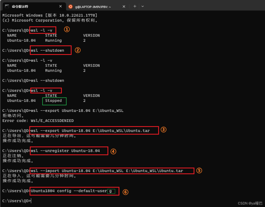The image size is (265, 207).
Task: Click the wsl --unregister Ubuntu-18.04 command
Action: [68, 151]
